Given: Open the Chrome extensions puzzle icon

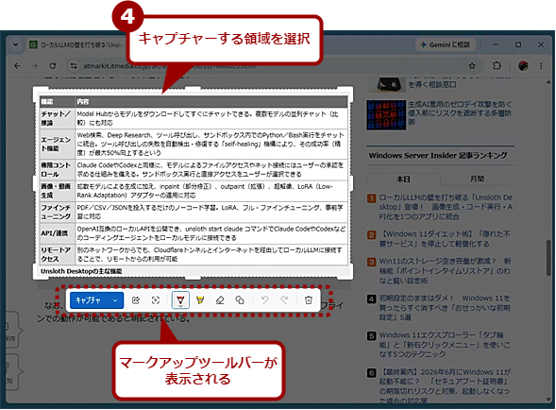Looking at the screenshot, I should point(497,66).
